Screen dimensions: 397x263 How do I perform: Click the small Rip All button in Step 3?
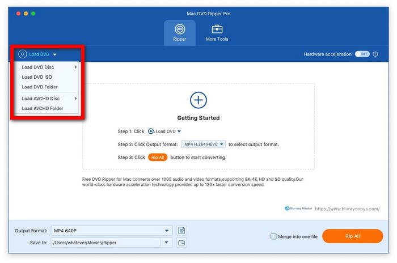tap(158, 158)
